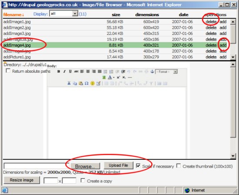Enable Return absolute paths checkbox

pyautogui.click(x=8, y=71)
